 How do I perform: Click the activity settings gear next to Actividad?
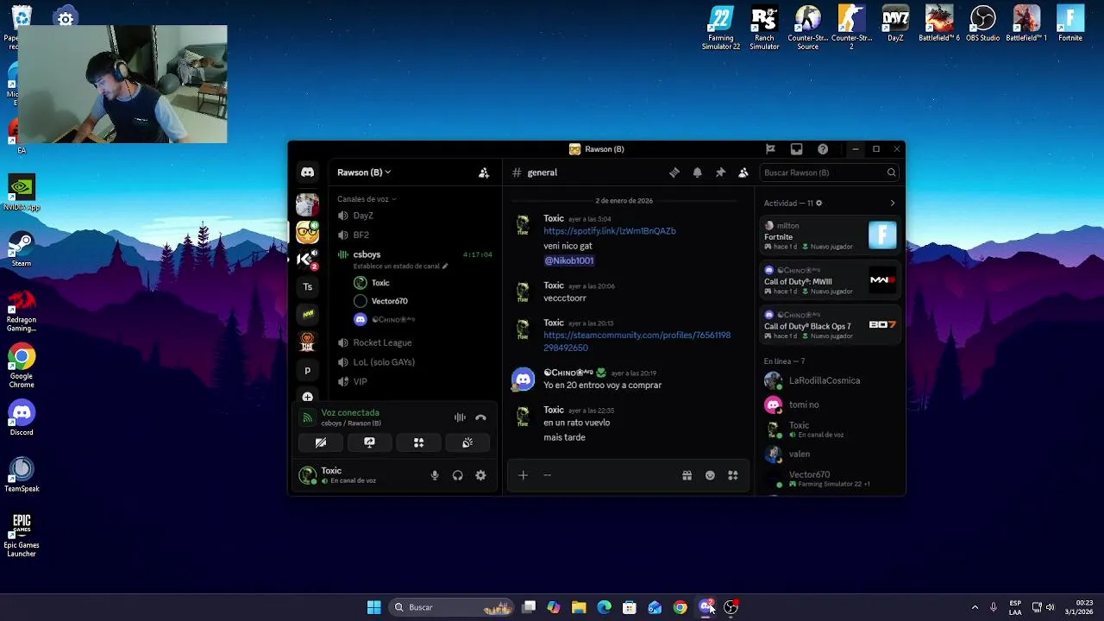tap(819, 204)
